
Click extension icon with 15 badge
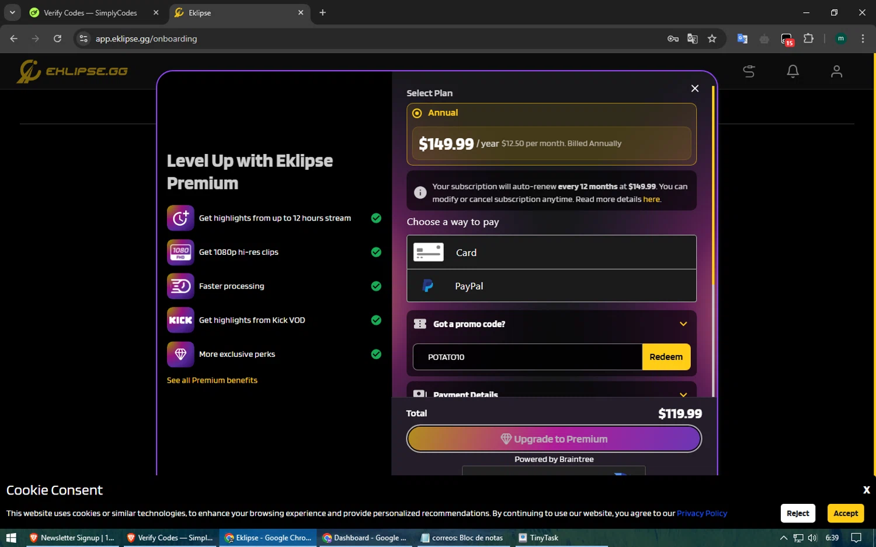[x=787, y=39]
